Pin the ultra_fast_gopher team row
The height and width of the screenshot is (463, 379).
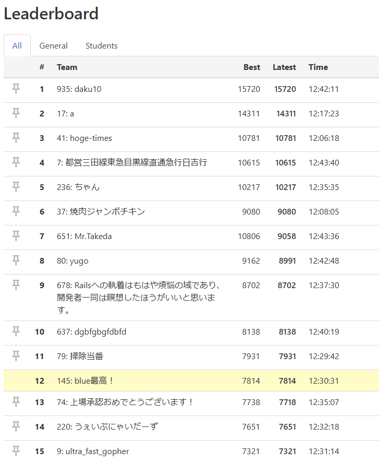click(x=16, y=451)
